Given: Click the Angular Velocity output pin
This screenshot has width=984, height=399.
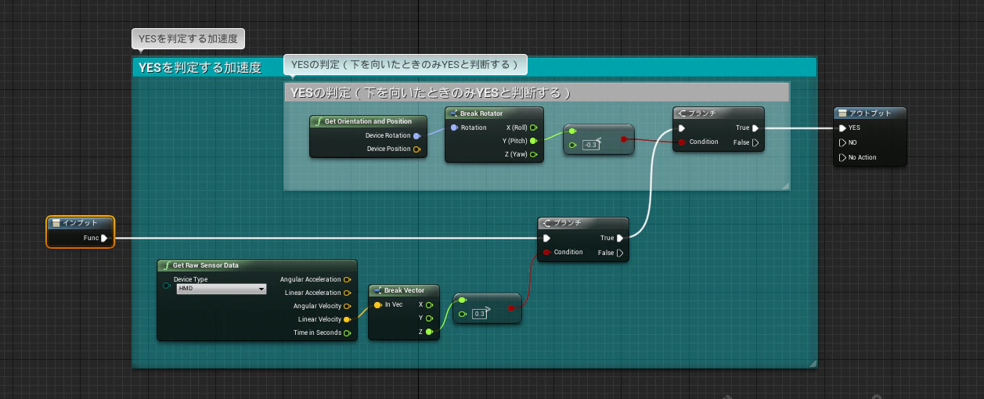Looking at the screenshot, I should coord(347,306).
